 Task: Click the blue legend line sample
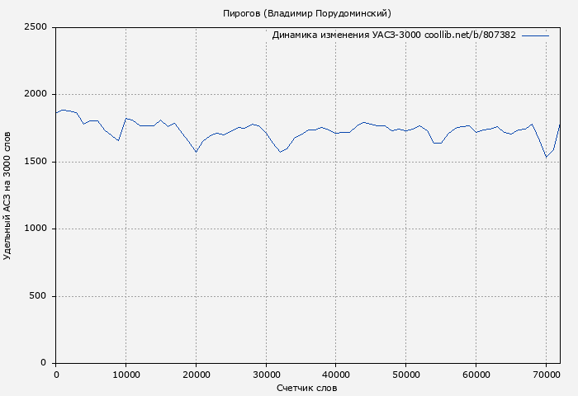tap(536, 35)
